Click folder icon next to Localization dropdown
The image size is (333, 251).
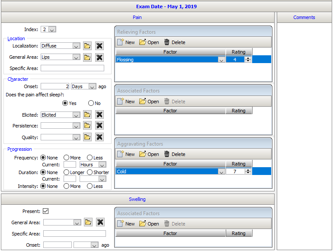point(87,46)
